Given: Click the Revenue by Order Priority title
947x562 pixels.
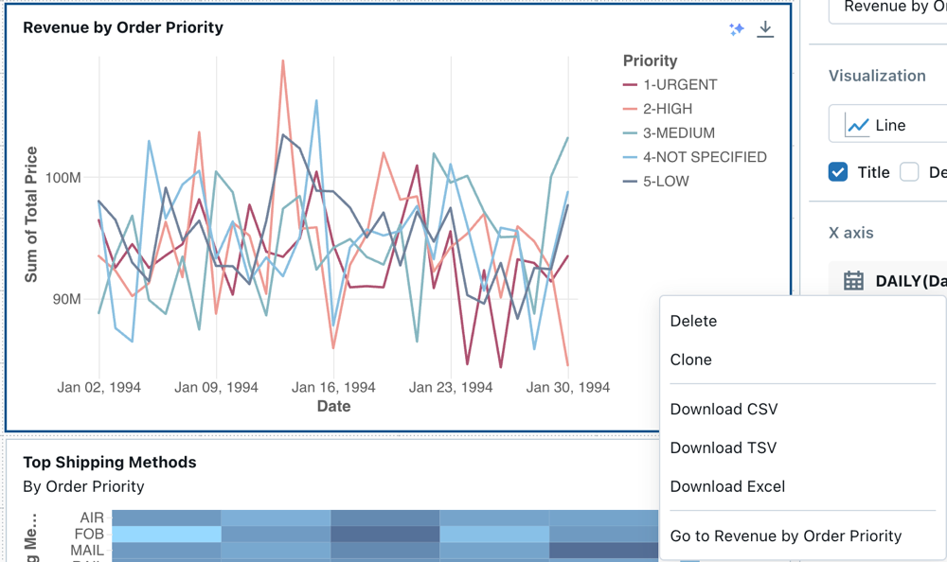Looking at the screenshot, I should tap(123, 27).
